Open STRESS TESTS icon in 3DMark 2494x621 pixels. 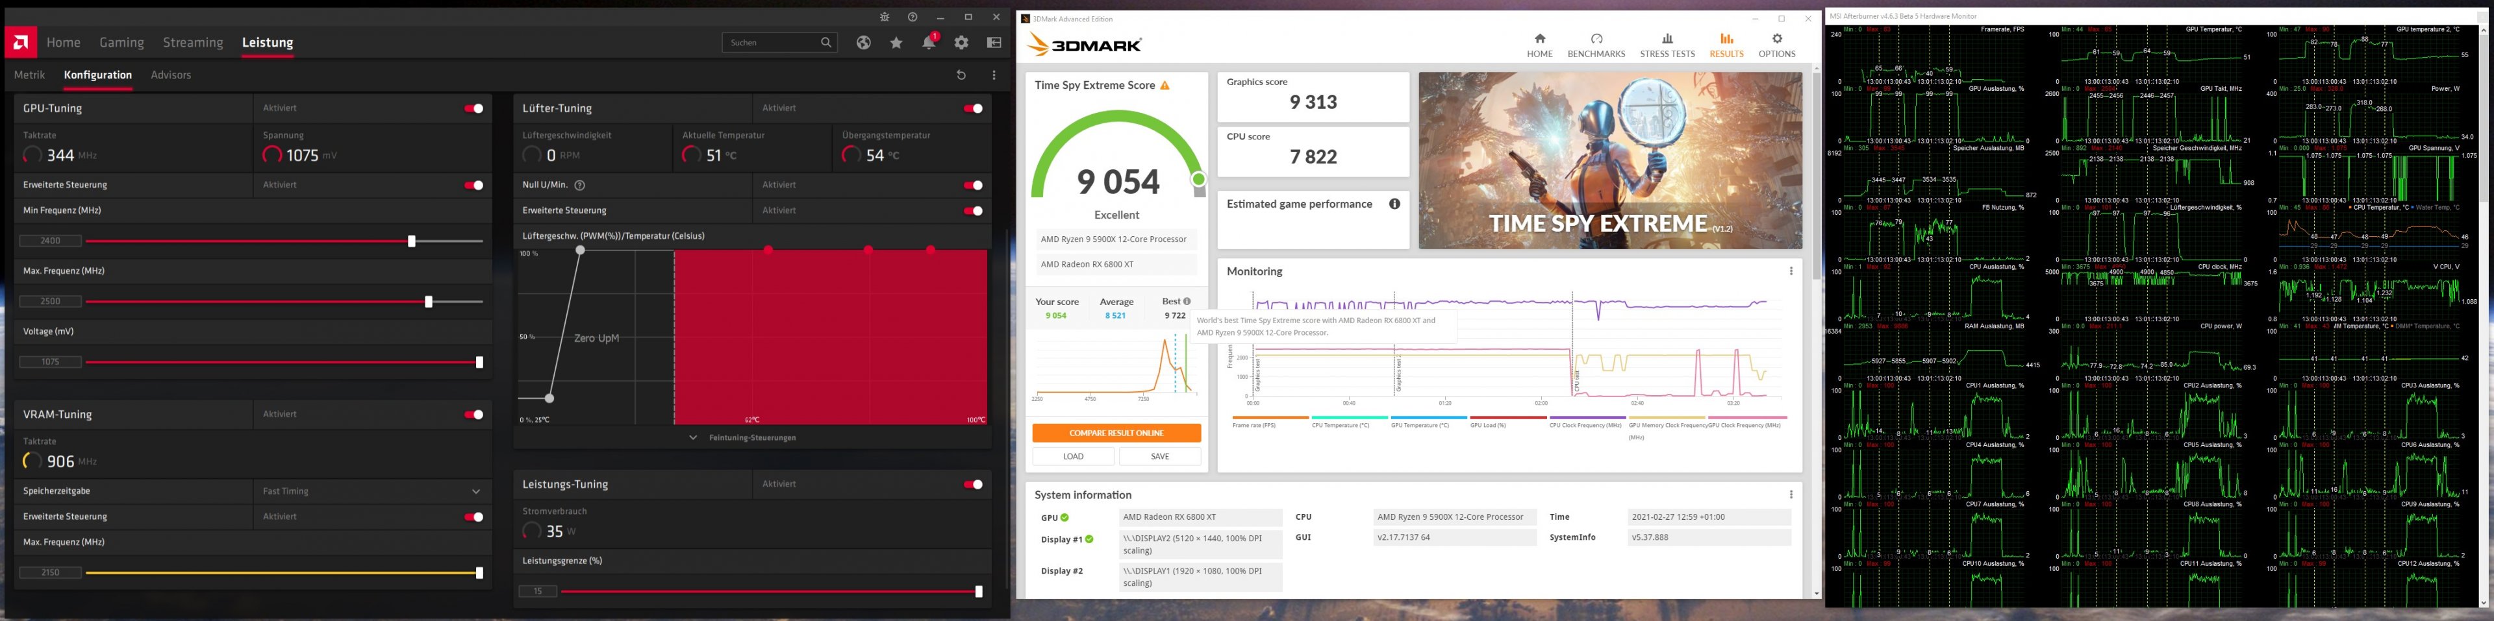[x=1667, y=39]
